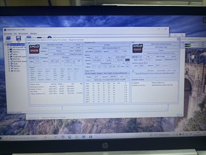This screenshot has height=155, width=206.
Task: Click the BIOS date 11/26/2021 field
Action: [x=98, y=51]
